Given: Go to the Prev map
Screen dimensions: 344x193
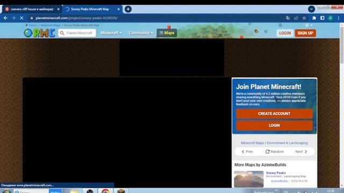Looking at the screenshot, I should click(x=247, y=152).
